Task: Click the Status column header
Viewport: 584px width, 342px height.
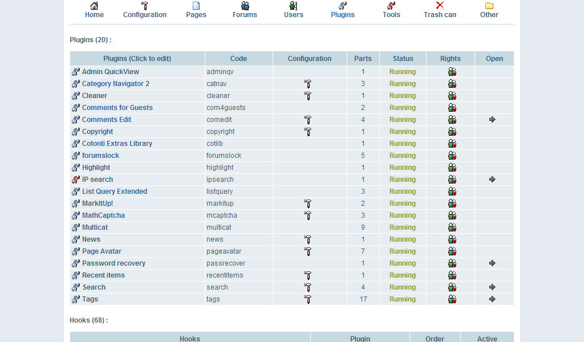Action: coord(403,59)
